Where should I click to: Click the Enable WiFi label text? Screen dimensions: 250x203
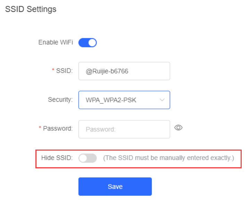click(x=56, y=42)
